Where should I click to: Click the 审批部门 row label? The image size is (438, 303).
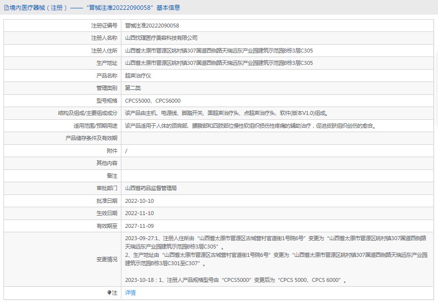click(107, 188)
